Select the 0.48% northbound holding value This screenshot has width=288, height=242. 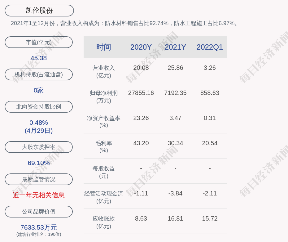tap(39, 123)
